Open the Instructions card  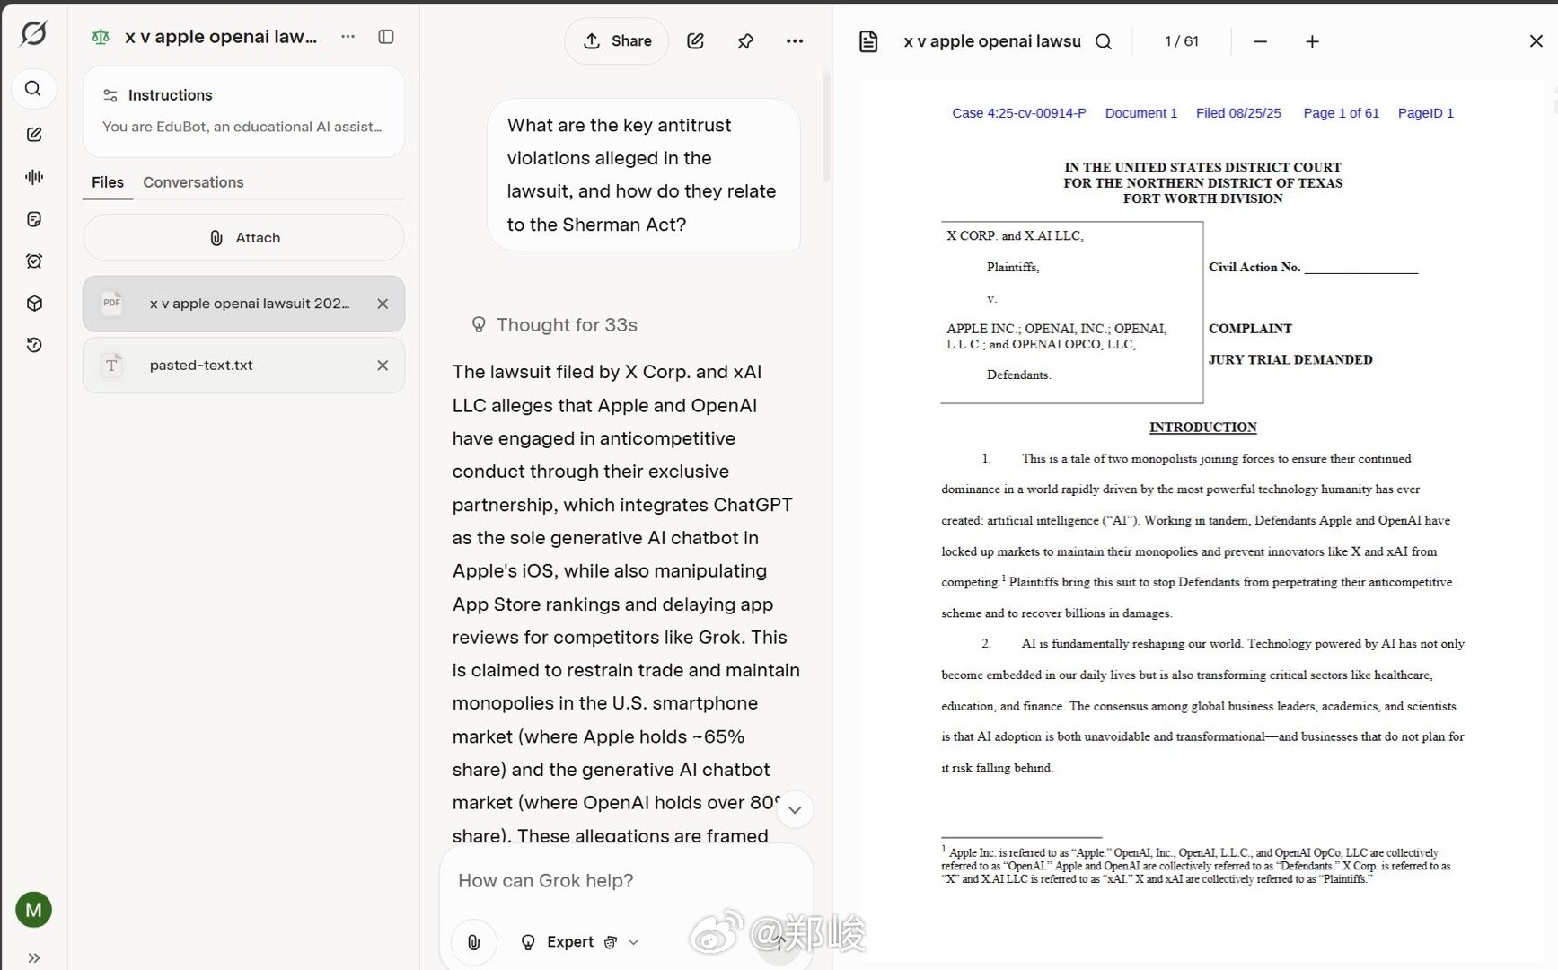point(243,111)
